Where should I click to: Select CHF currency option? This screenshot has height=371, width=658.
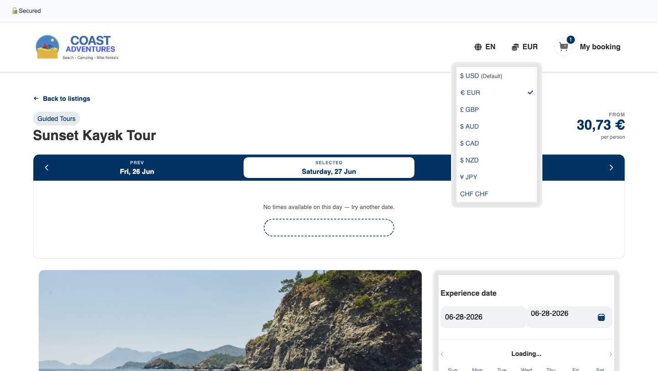coord(497,194)
